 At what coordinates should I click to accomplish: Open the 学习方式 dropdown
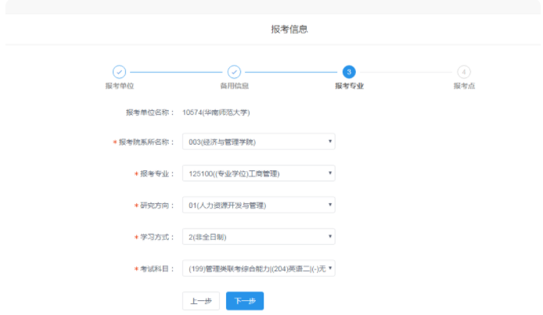[259, 237]
